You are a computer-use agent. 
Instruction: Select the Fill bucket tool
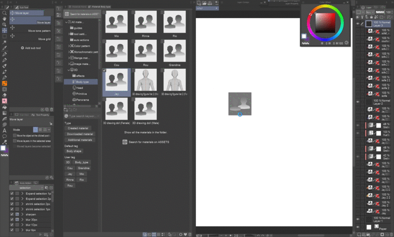click(4, 107)
